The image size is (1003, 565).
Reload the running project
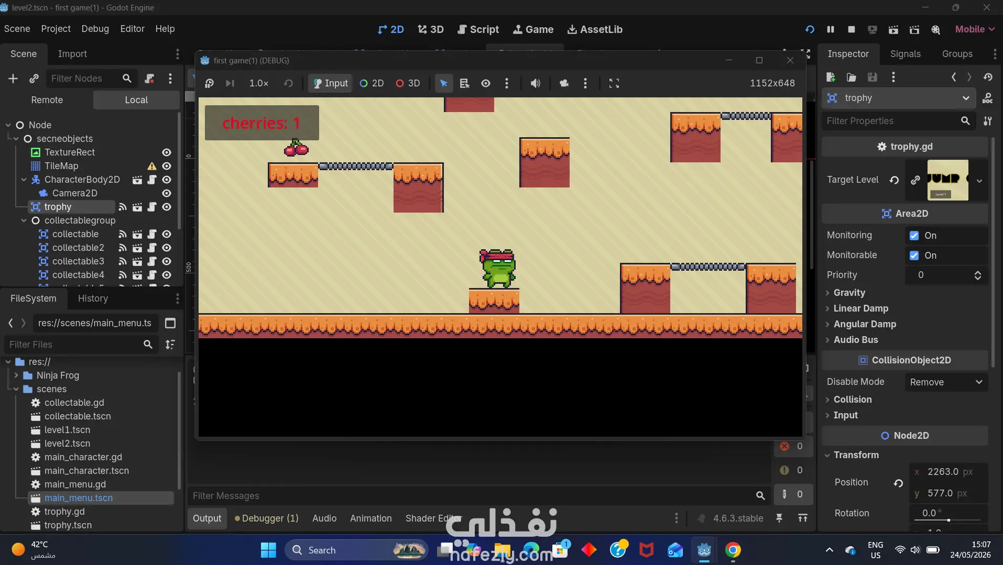pyautogui.click(x=810, y=29)
